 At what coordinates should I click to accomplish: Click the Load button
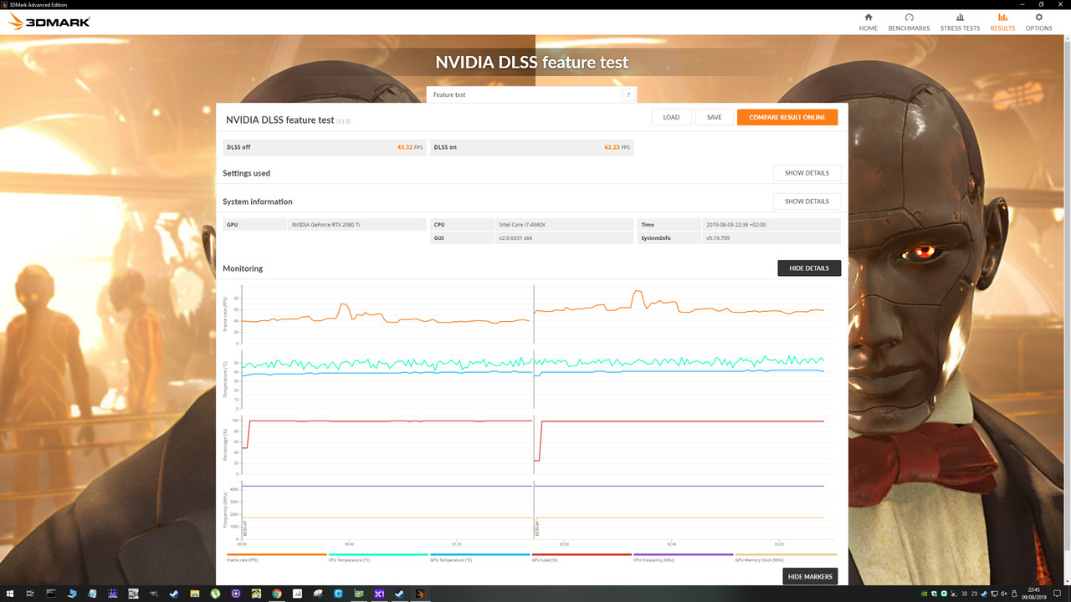pos(671,117)
